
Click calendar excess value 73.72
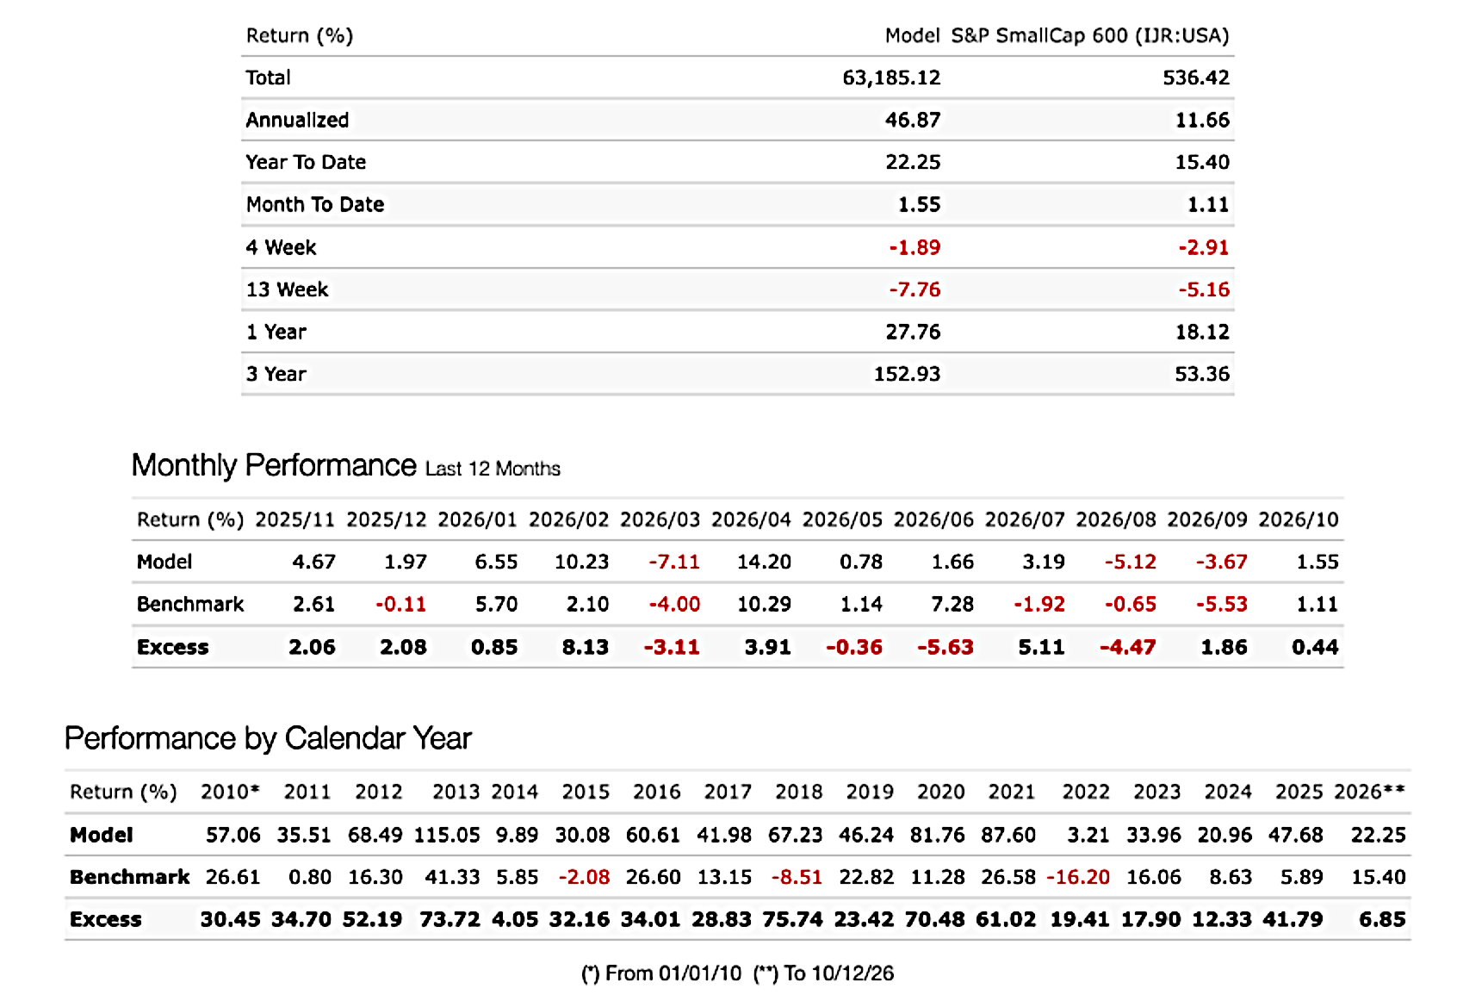[x=449, y=919]
